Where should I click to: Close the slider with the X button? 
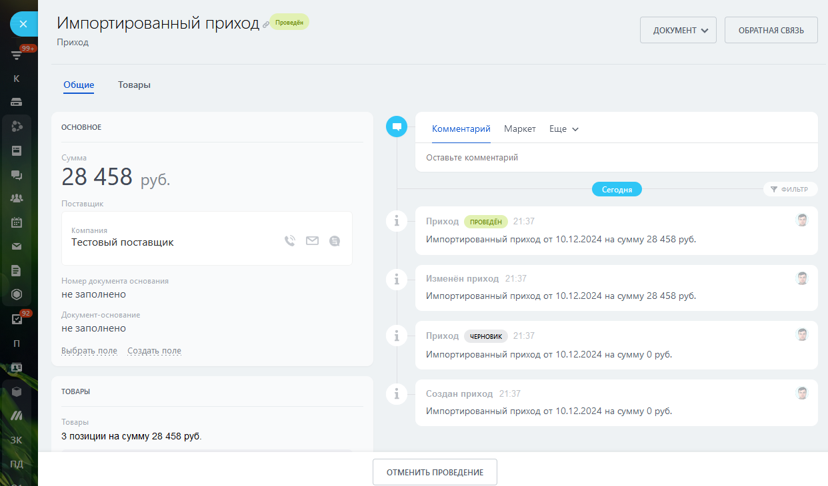click(x=23, y=24)
